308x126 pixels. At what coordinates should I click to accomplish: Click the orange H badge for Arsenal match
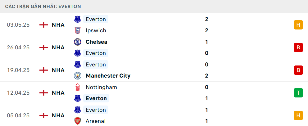click(x=298, y=115)
